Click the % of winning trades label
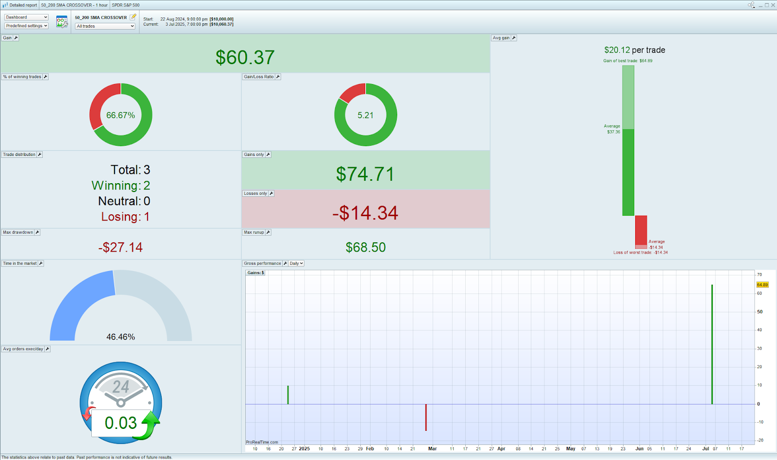777x460 pixels. click(x=22, y=77)
